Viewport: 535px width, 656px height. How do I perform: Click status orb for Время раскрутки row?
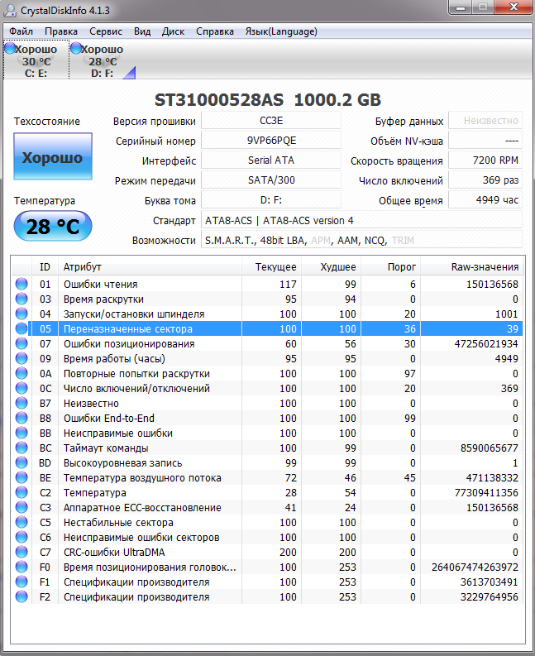pos(21,299)
